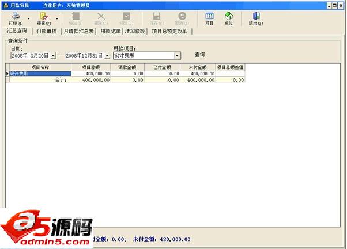The image size is (347, 249).
Task: Click the 已付金额 column header
Action: (x=162, y=67)
